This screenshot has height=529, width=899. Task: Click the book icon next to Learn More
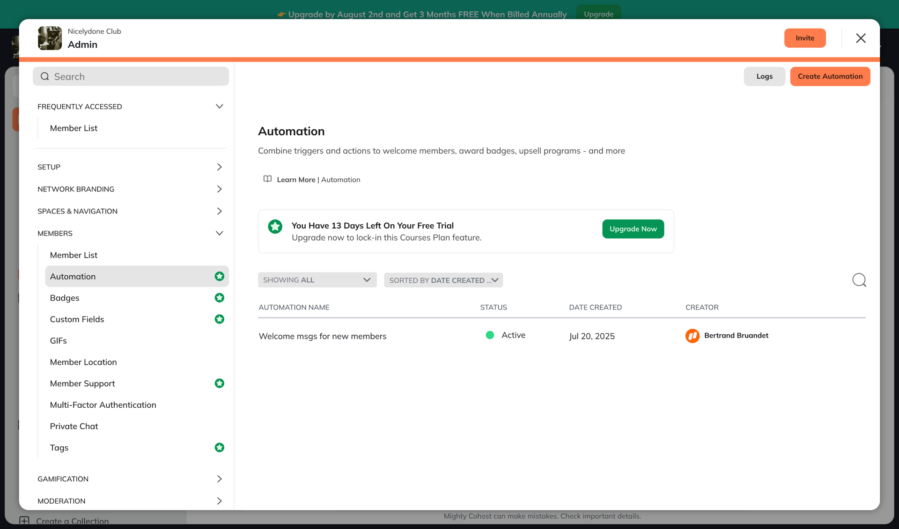point(267,179)
